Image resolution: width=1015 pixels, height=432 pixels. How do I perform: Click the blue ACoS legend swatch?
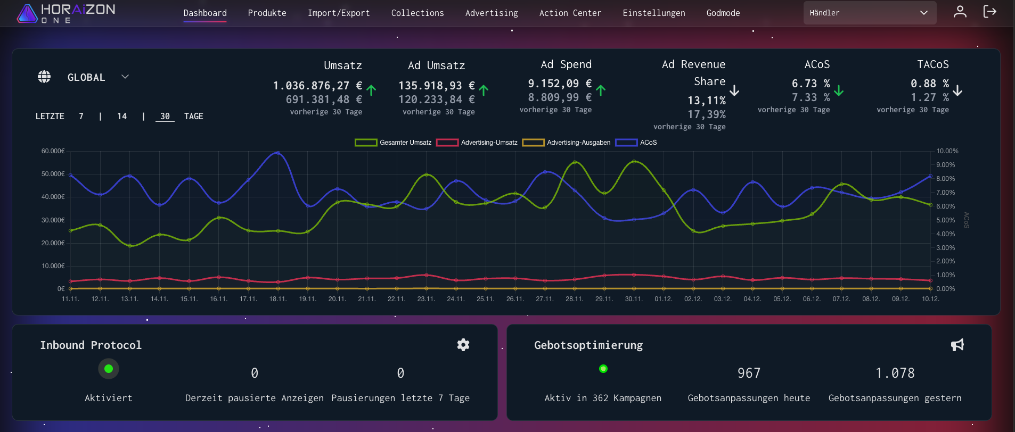coord(626,143)
